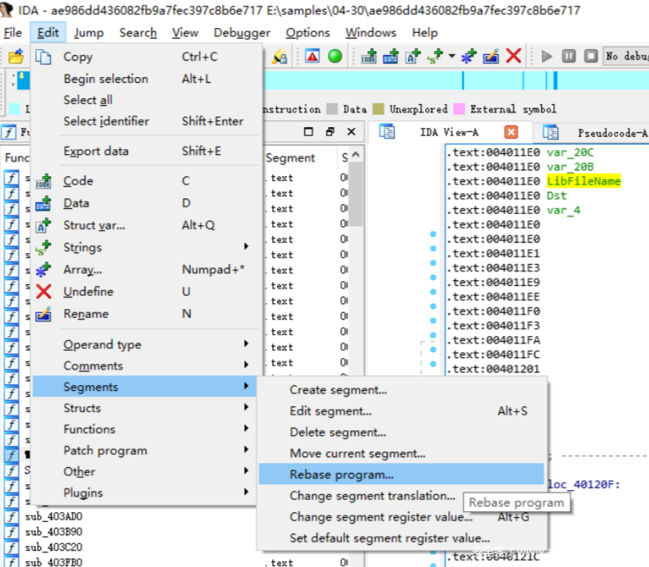This screenshot has height=567, width=649.
Task: Click the toolbar Convert to code icon
Action: (x=369, y=57)
